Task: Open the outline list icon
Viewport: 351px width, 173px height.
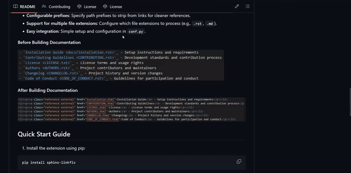Action: click(x=247, y=7)
